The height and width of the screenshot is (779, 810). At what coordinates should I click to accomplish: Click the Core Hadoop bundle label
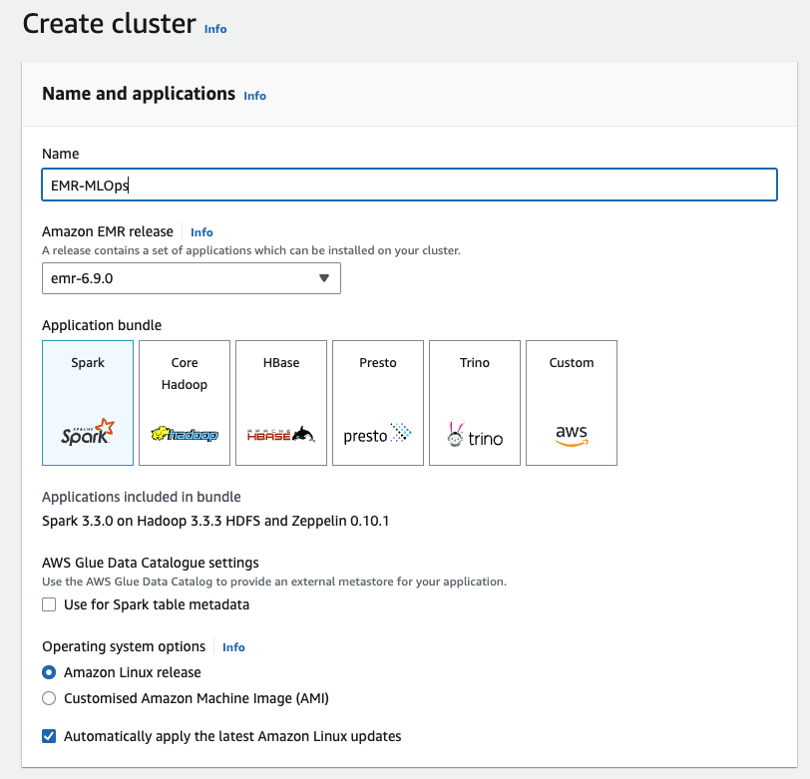(185, 373)
